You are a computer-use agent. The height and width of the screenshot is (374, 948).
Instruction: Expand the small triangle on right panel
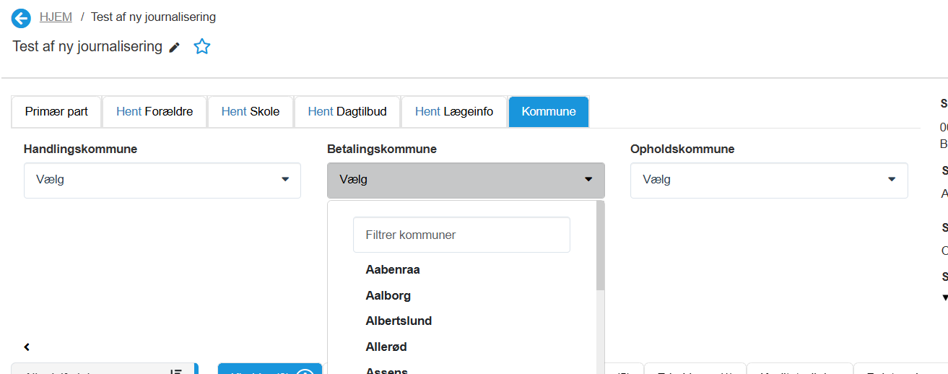point(944,297)
